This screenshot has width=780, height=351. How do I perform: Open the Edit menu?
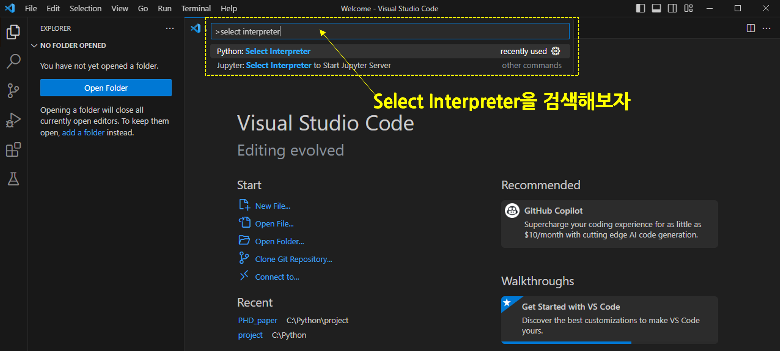53,8
